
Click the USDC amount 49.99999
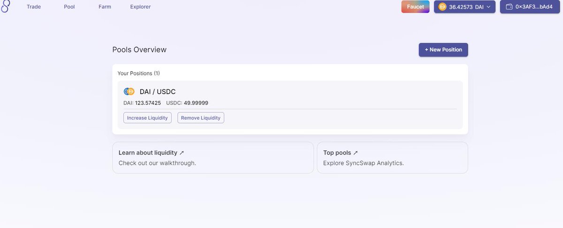(196, 103)
